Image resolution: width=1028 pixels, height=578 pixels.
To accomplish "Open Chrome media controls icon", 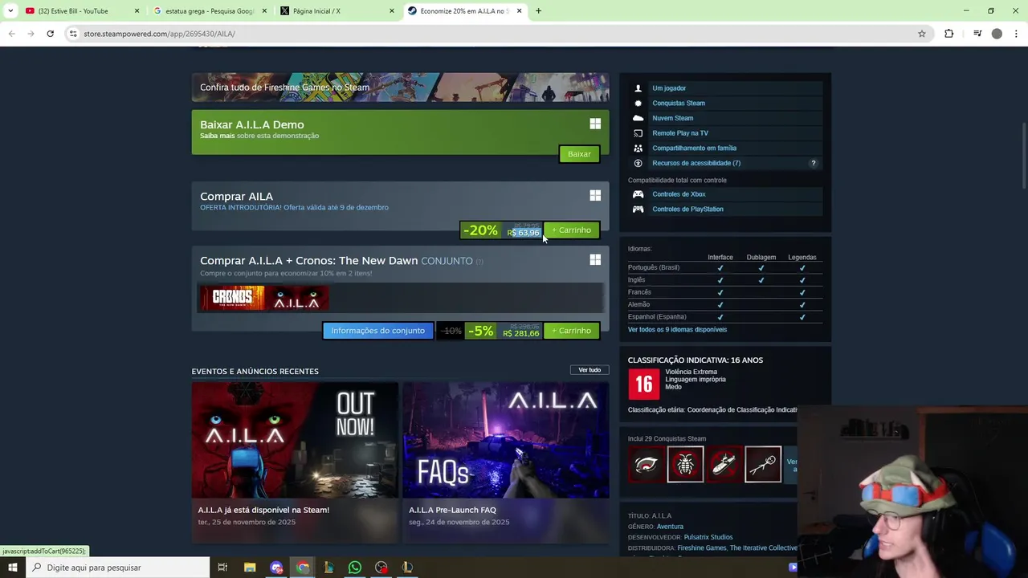I will [x=977, y=34].
